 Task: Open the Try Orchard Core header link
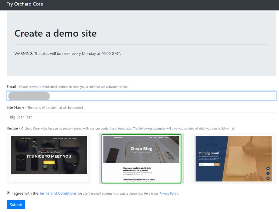pos(25,4)
